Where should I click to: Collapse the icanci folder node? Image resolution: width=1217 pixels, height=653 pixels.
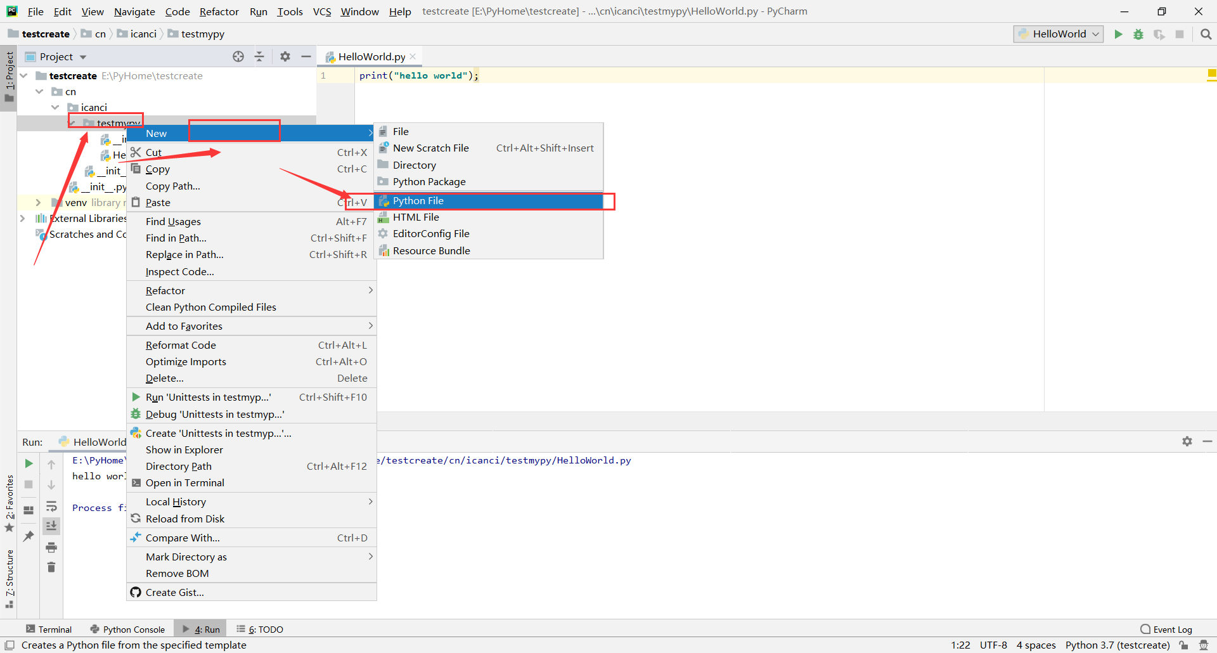(x=55, y=107)
